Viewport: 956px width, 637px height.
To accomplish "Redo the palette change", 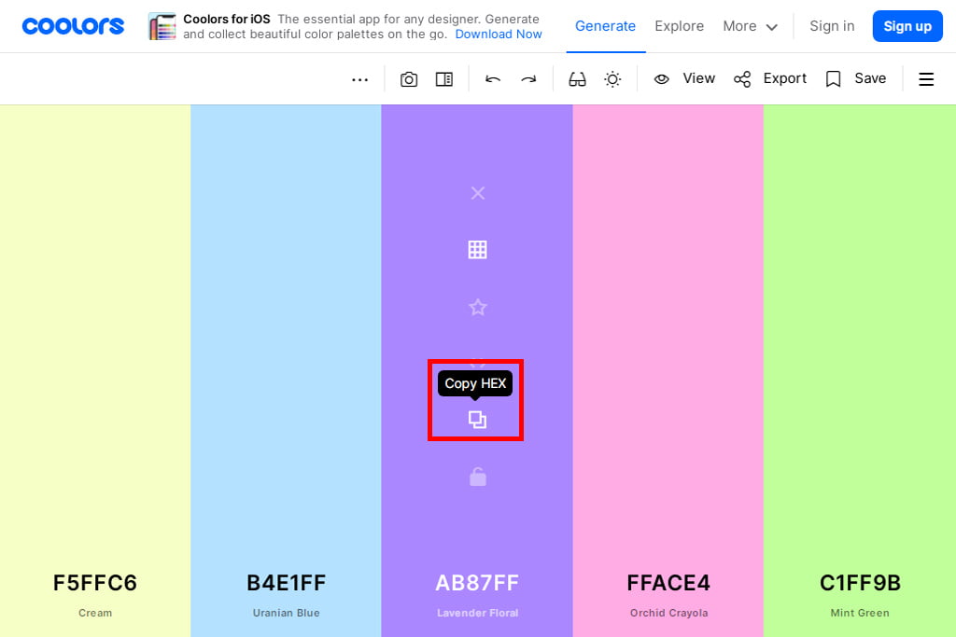I will [528, 79].
